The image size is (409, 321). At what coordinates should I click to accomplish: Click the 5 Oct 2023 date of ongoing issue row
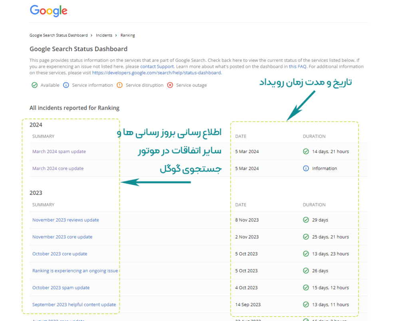tap(246, 271)
